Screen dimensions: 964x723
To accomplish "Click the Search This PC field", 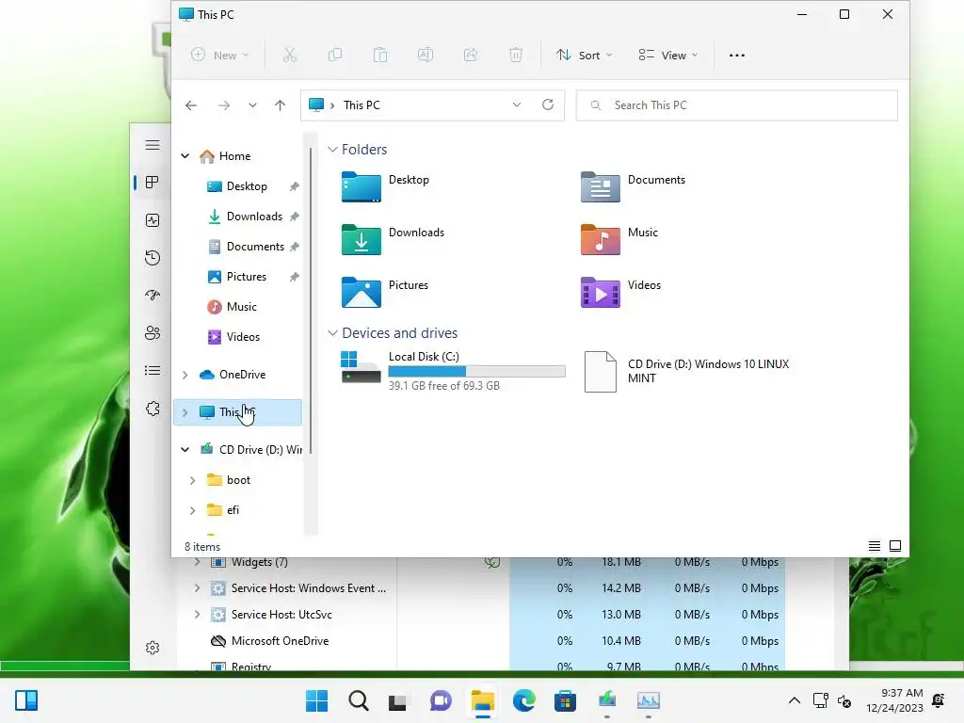I will [x=736, y=105].
